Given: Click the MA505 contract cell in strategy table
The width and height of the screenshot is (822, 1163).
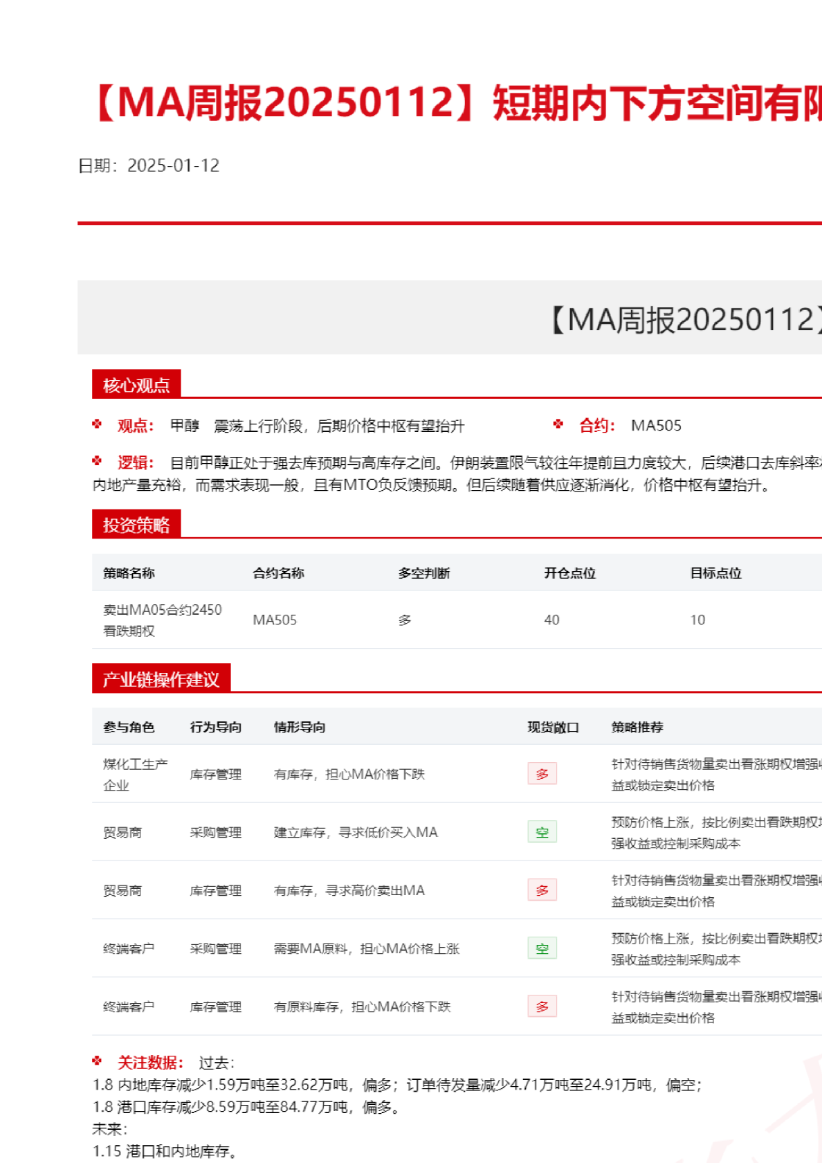Looking at the screenshot, I should tap(275, 620).
